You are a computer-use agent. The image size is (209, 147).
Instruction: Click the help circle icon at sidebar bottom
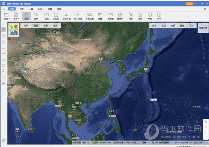point(4,141)
